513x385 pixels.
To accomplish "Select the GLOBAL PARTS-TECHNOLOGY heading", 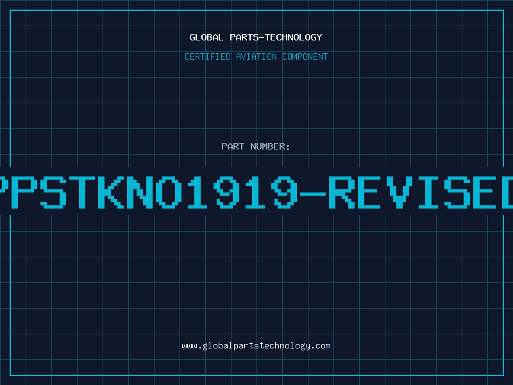I will coord(256,37).
